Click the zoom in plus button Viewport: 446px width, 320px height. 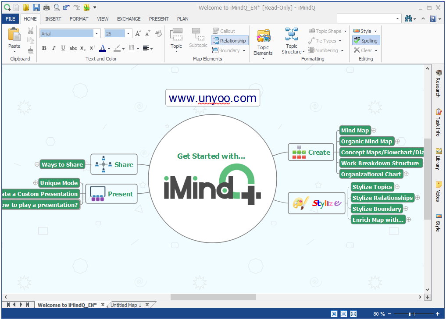pyautogui.click(x=438, y=314)
